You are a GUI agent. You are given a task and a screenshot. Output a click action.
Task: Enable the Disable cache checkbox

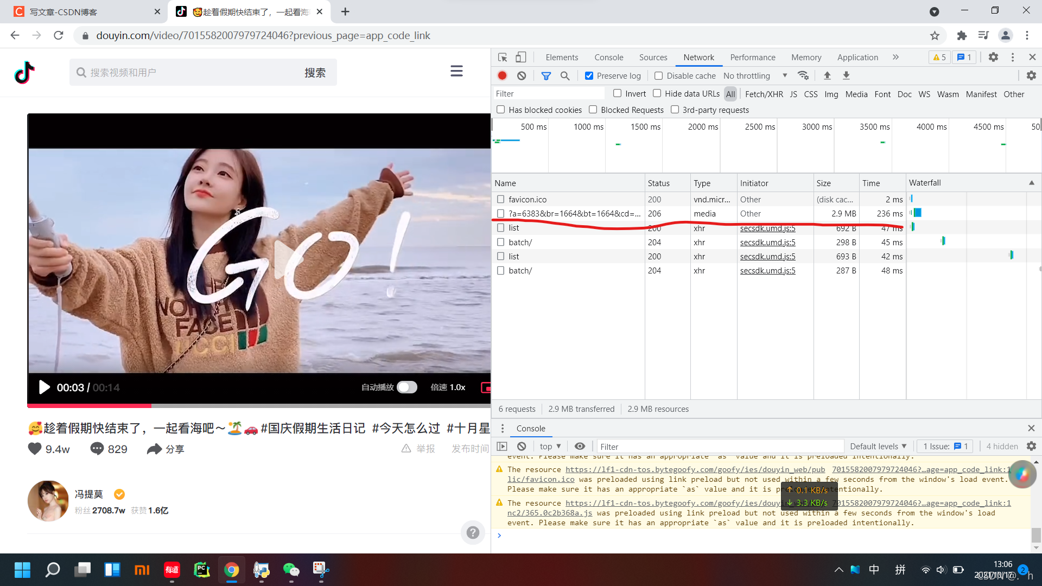[x=658, y=76]
